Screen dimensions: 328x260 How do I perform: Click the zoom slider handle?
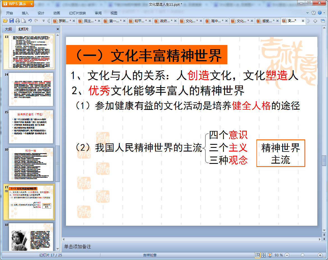click(302, 255)
